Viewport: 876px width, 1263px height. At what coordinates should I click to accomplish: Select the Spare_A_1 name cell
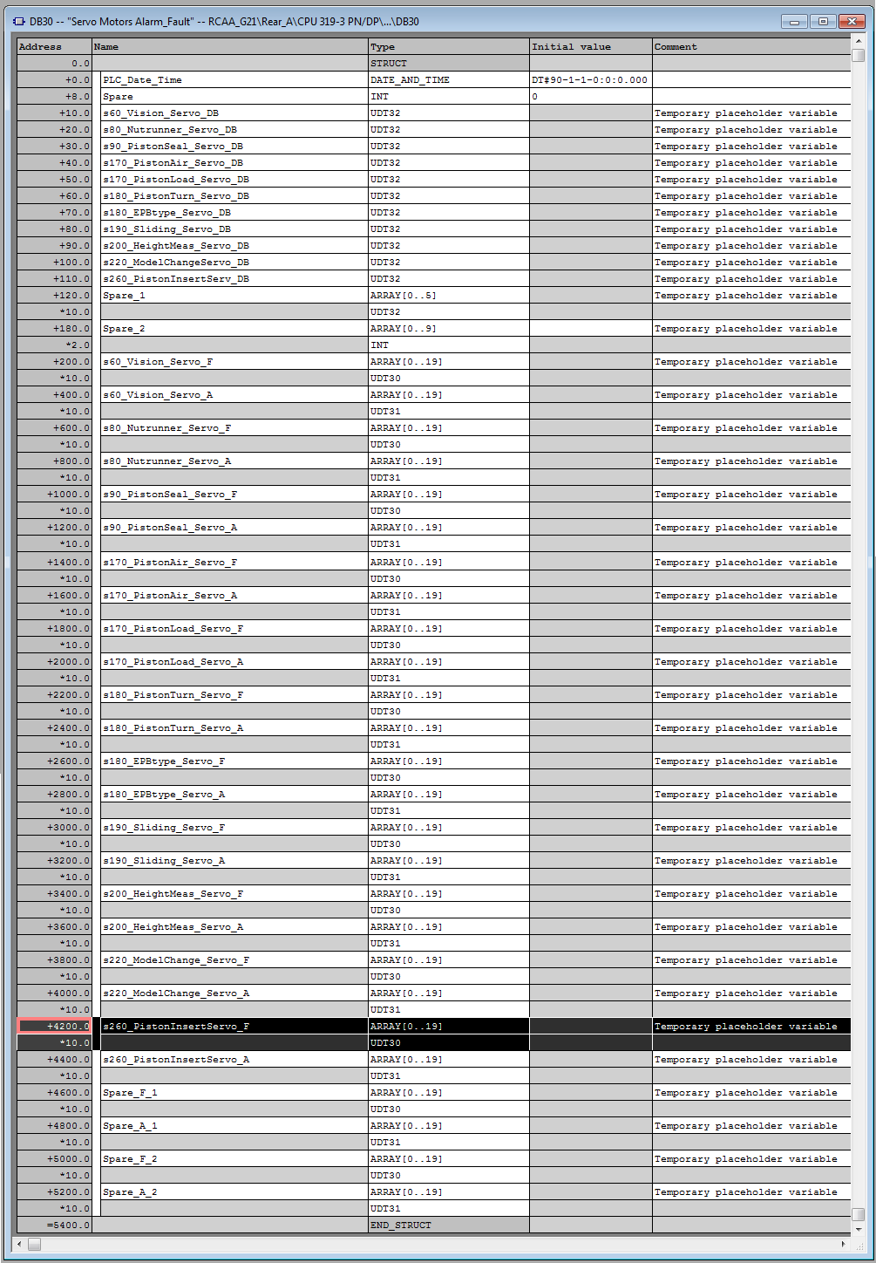point(234,1126)
